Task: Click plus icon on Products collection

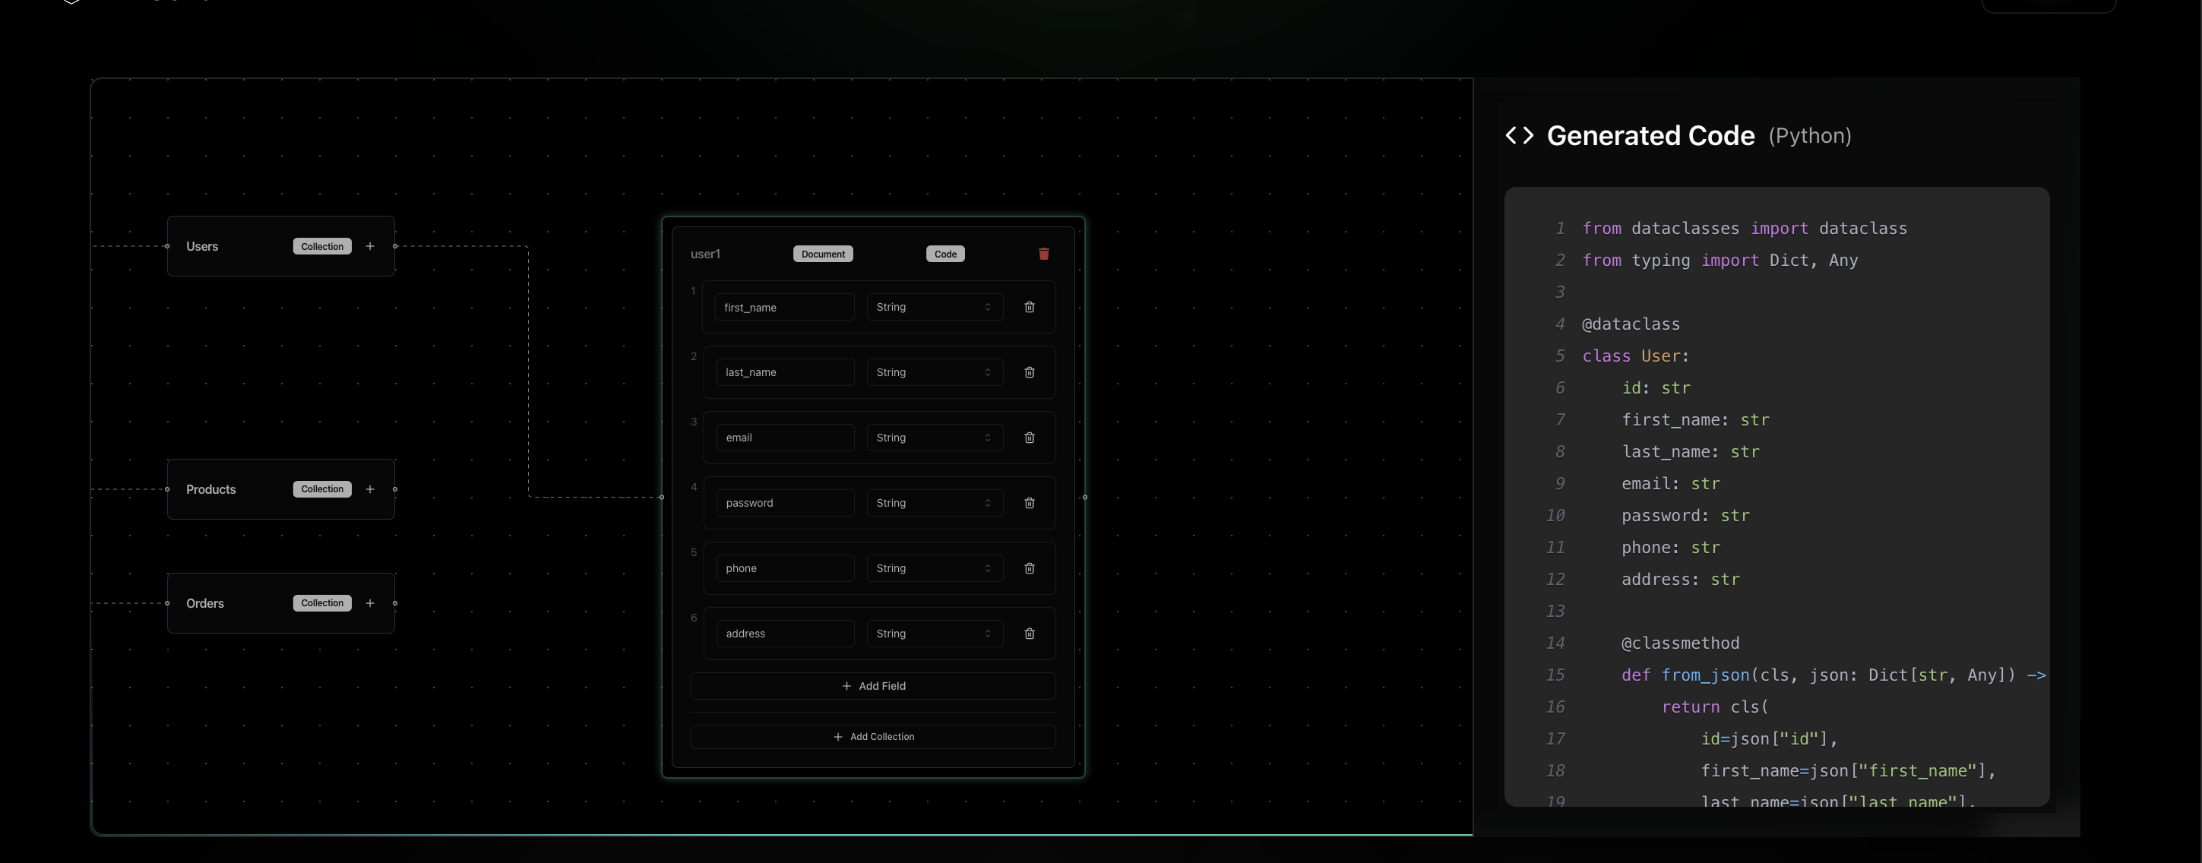Action: (x=370, y=488)
